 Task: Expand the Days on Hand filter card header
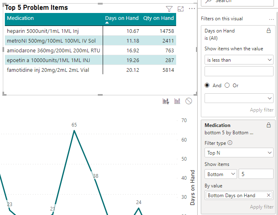(220, 31)
